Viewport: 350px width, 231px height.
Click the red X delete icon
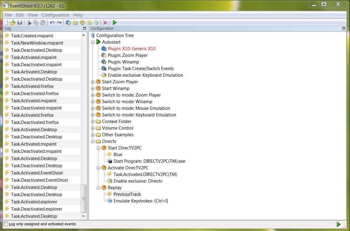point(105,23)
